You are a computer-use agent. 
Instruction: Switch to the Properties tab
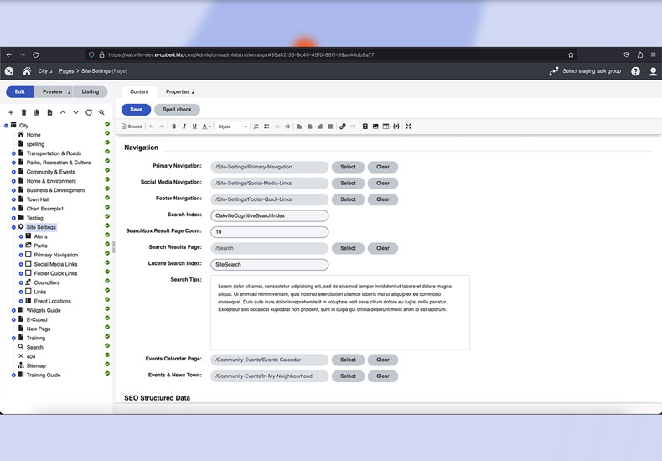pyautogui.click(x=179, y=91)
